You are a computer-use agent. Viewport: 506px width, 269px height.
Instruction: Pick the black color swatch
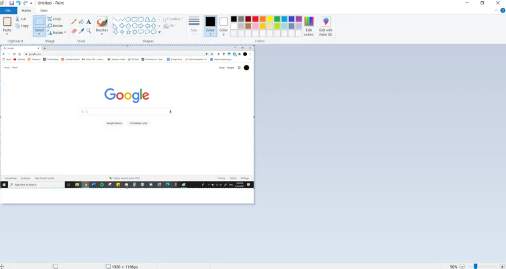point(234,19)
